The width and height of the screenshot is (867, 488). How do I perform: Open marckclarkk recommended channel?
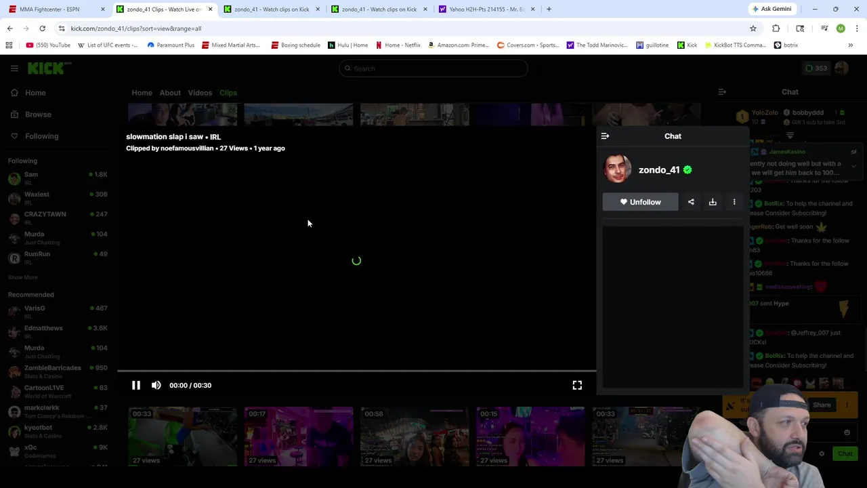[x=58, y=411]
